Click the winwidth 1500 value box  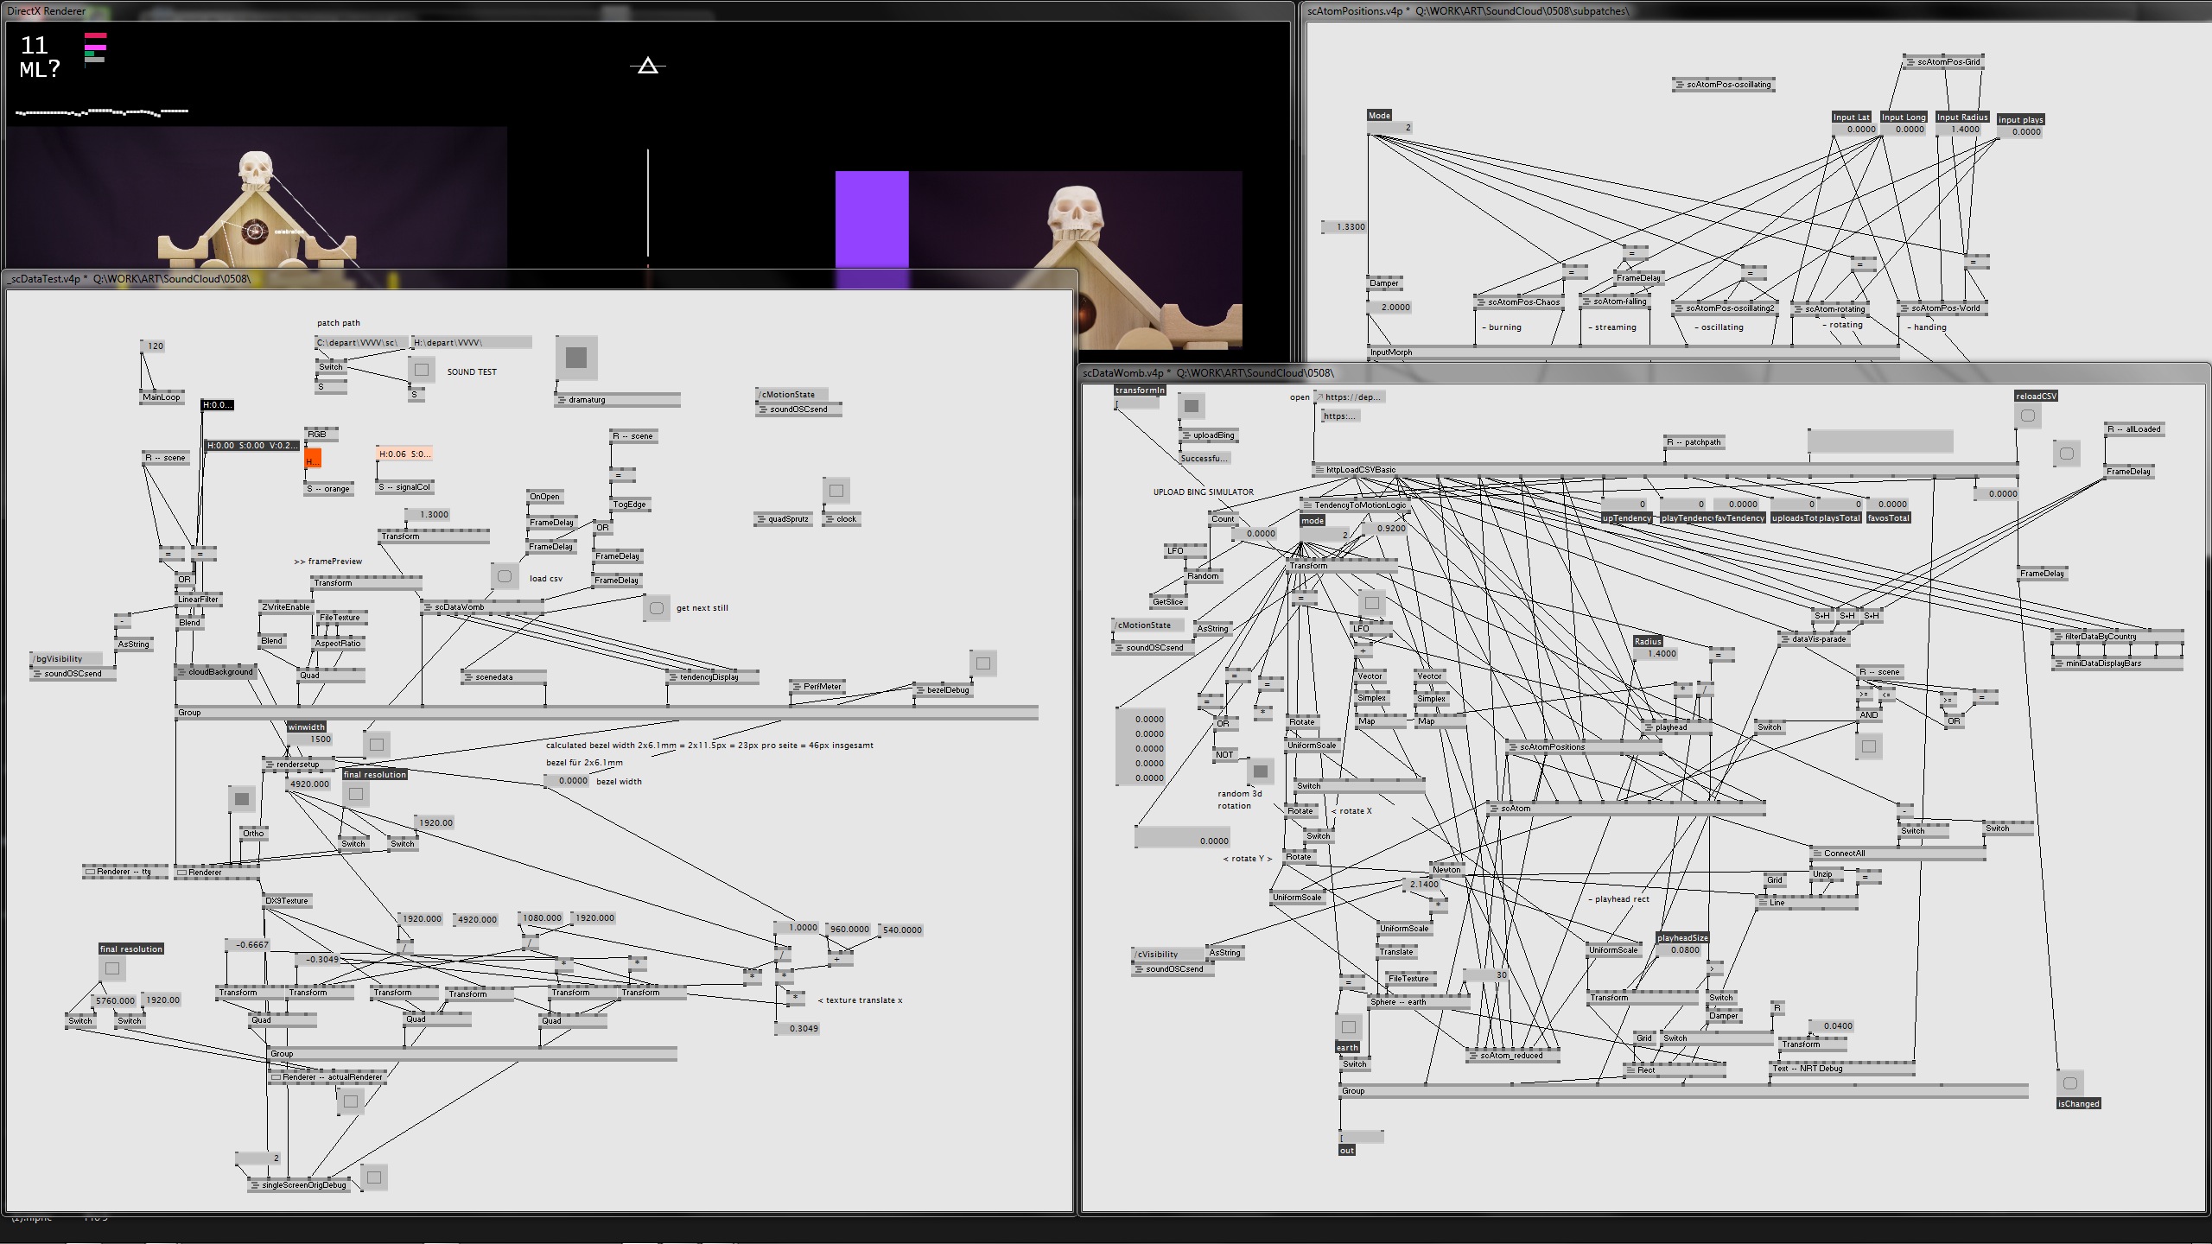point(311,739)
